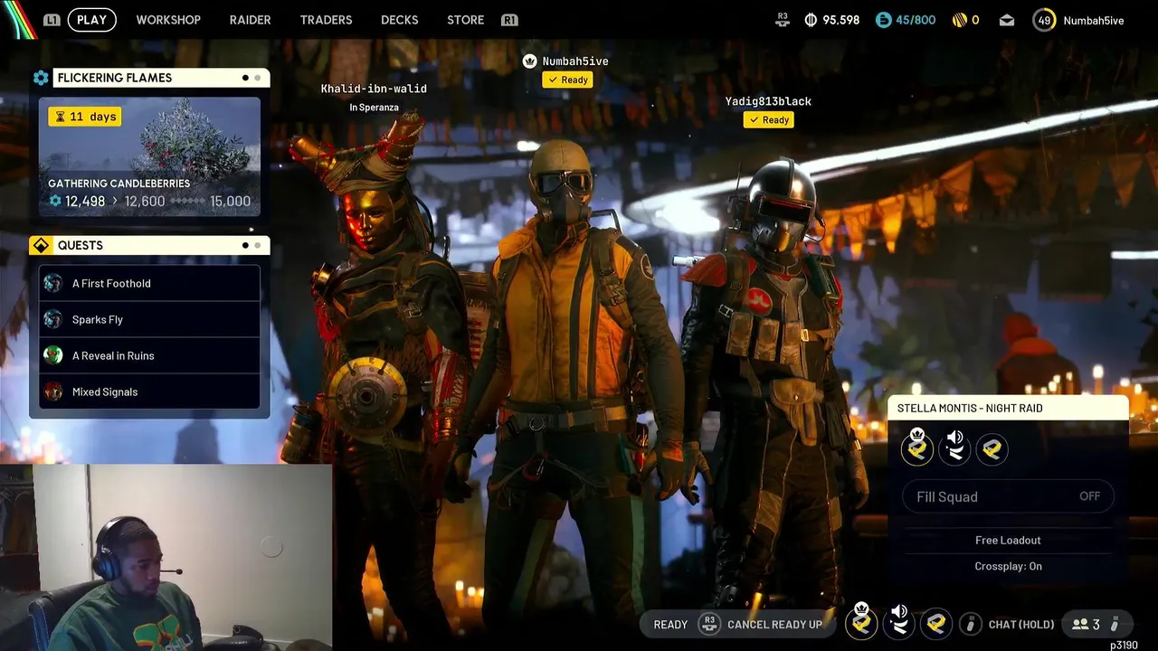This screenshot has width=1158, height=651.
Task: Click the FLICKERING FLAMES header
Action: 161,78
